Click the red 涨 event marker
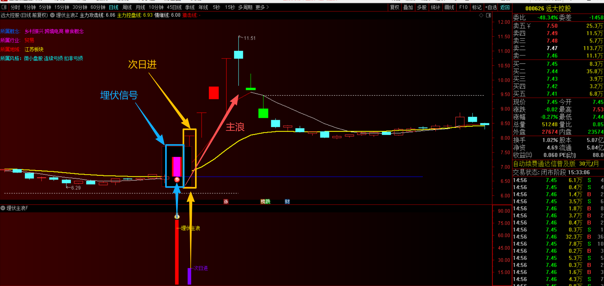The height and width of the screenshot is (286, 604). [x=226, y=201]
